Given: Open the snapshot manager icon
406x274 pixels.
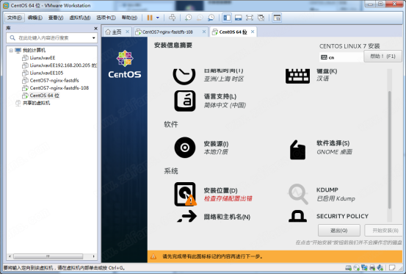Looking at the screenshot, I should point(211,18).
